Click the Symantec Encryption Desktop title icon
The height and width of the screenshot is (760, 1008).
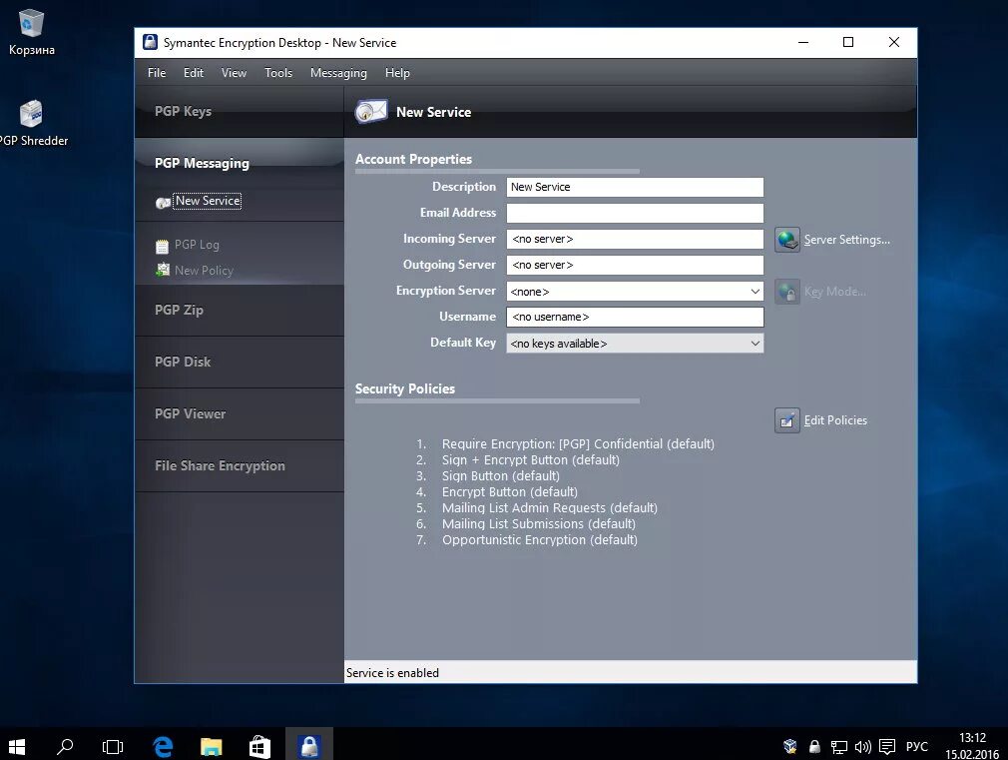pyautogui.click(x=150, y=42)
